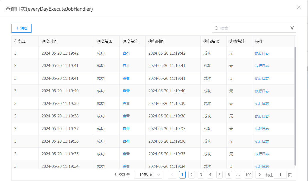View 查看 remark for 11:19:36 entry
Image resolution: width=308 pixels, height=181 pixels.
126,141
